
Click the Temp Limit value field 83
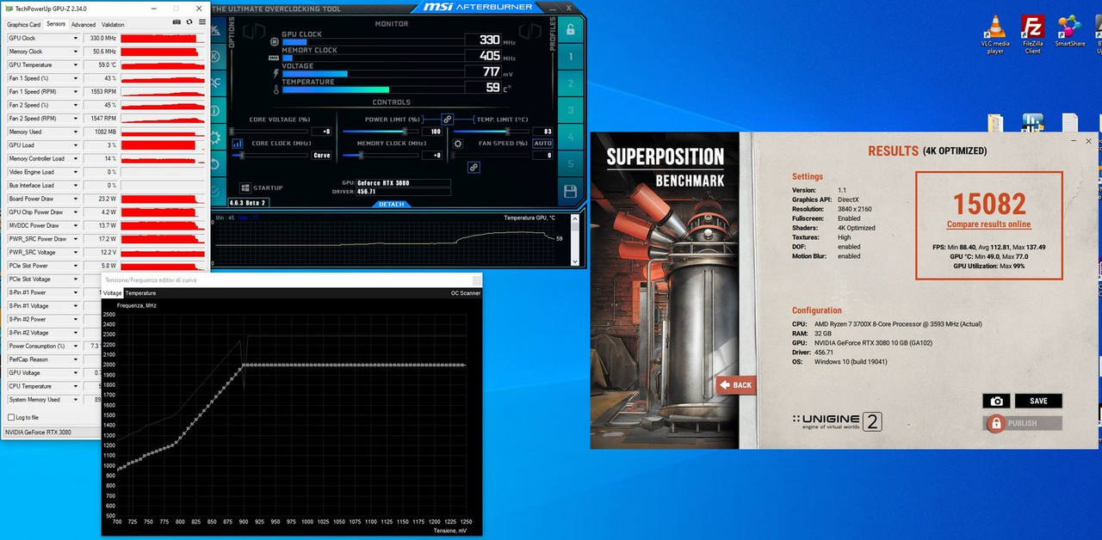pos(543,131)
